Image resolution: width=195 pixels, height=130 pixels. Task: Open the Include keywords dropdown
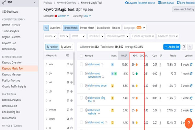[118, 36]
